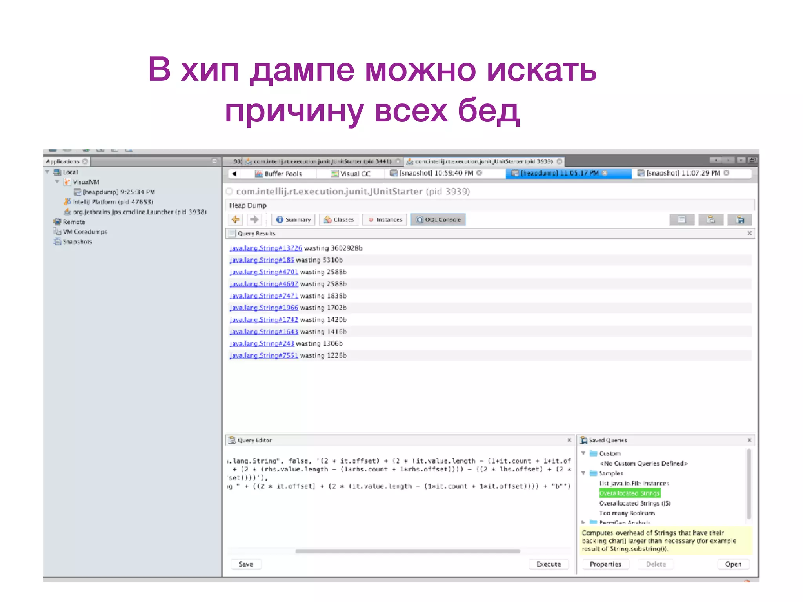The width and height of the screenshot is (803, 602).
Task: Click the back arrow in Heap Dump toolbar
Action: click(x=236, y=219)
